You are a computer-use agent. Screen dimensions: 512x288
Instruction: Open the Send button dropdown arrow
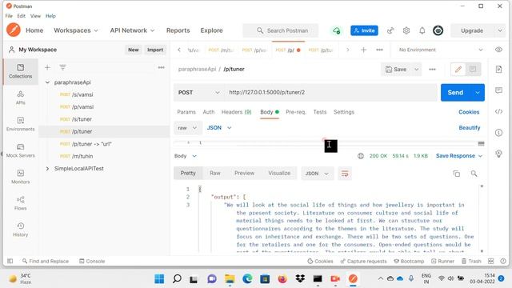click(x=478, y=93)
